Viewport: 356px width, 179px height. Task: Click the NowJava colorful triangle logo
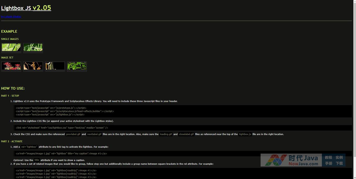click(276, 160)
